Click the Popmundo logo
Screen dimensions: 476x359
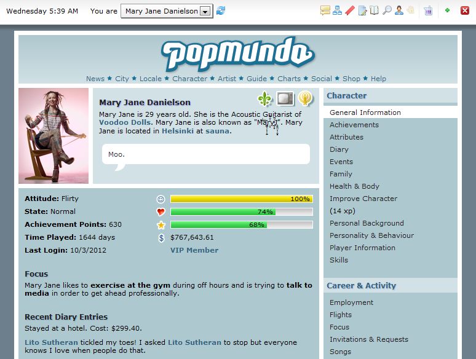click(x=238, y=54)
